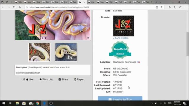Image resolution: width=189 pixels, height=106 pixels.
Task: Click the Inquire to Buy button
Action: click(x=120, y=98)
